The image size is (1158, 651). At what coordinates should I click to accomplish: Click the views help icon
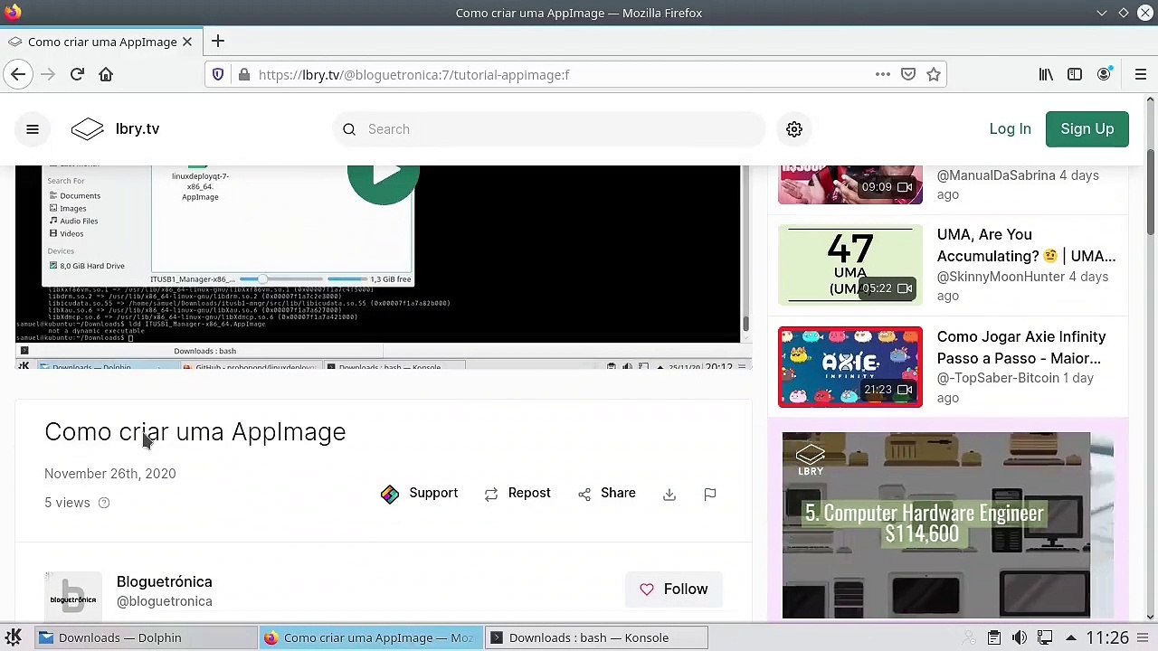coord(104,503)
